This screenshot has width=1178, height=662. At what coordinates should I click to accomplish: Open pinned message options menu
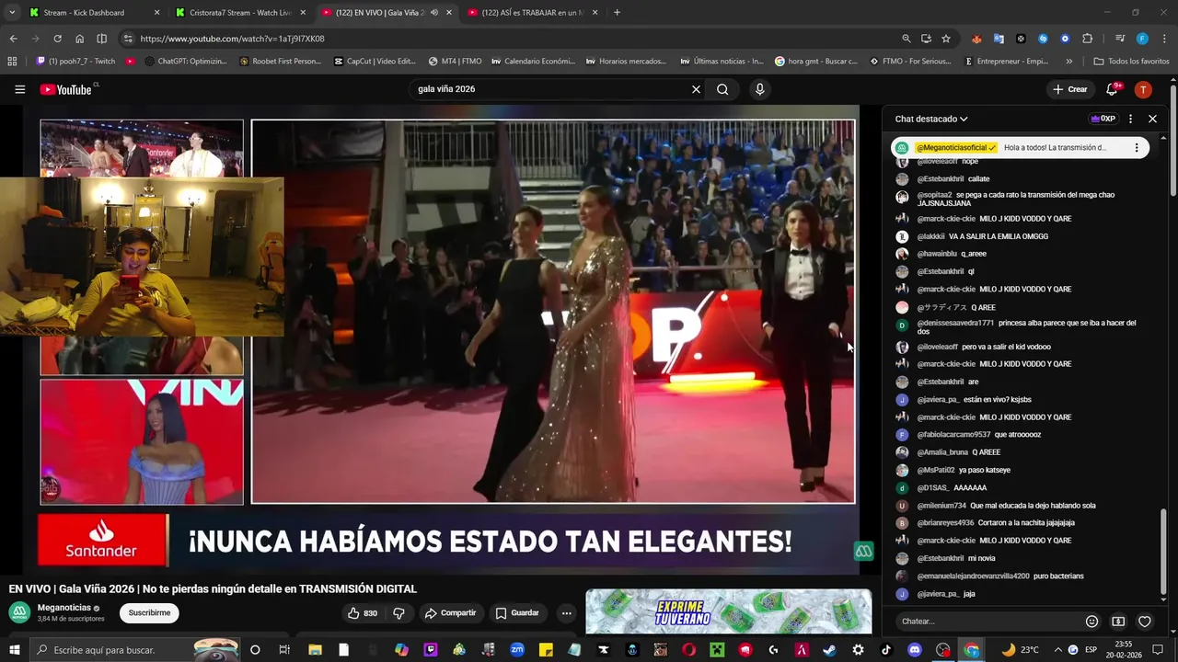coord(1137,147)
